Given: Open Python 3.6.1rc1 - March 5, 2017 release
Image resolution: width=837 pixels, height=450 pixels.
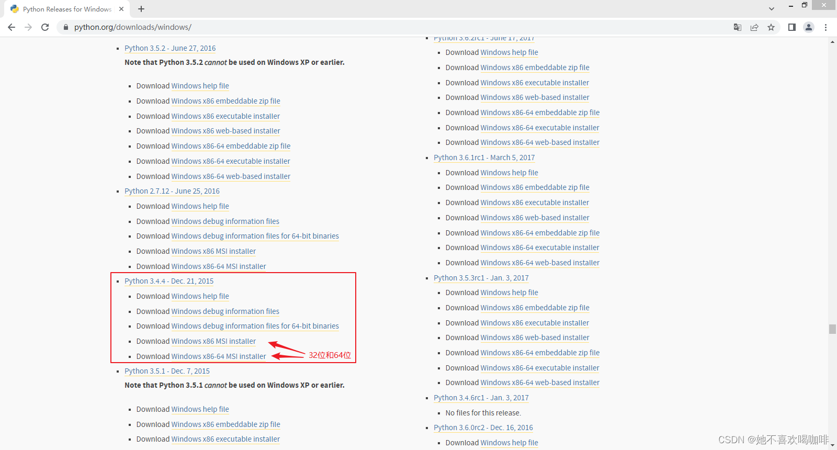Looking at the screenshot, I should tap(484, 157).
